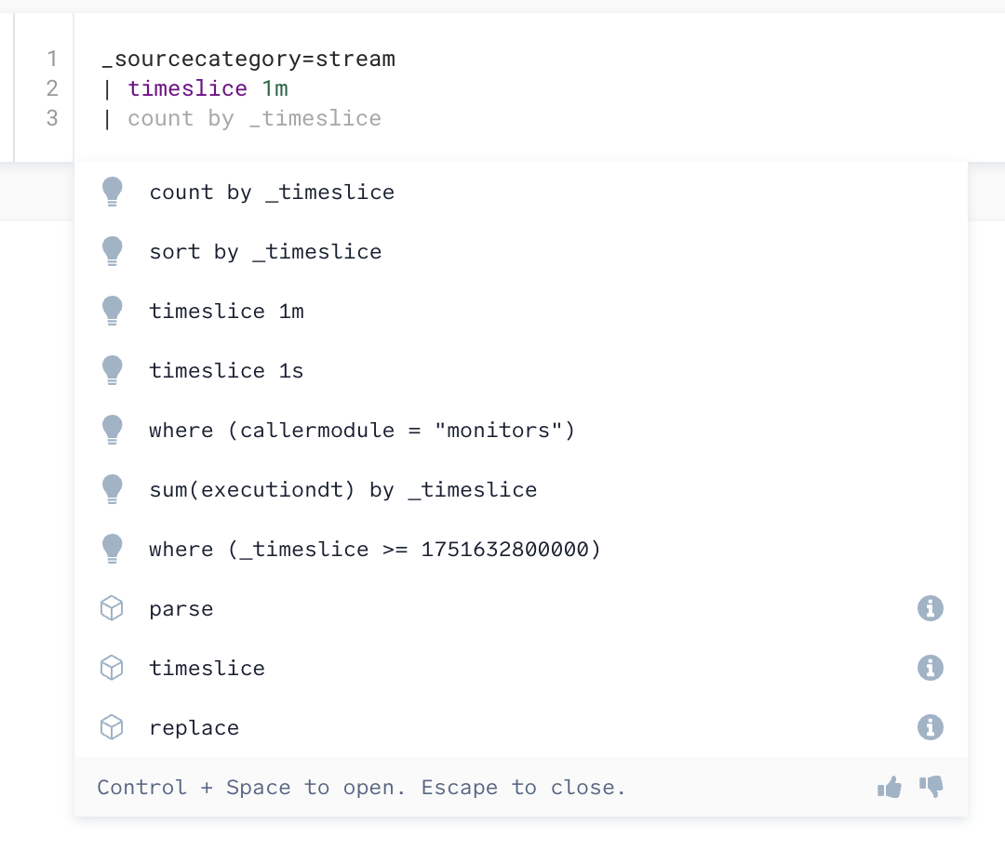
Task: Open info for the "timeslice" operator
Action: tap(930, 668)
